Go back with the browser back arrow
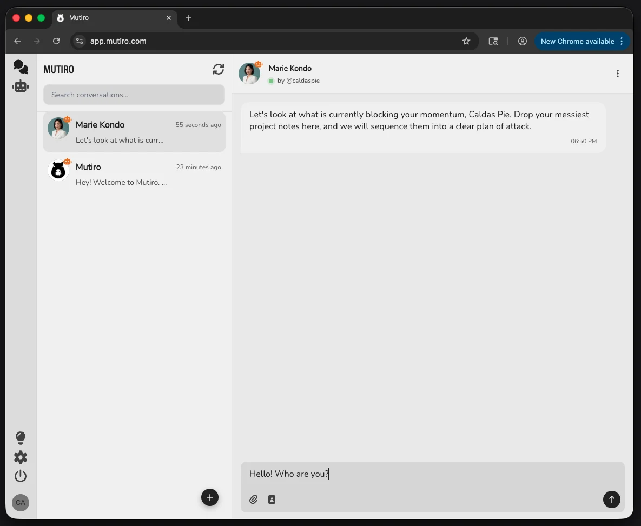Screen dimensions: 641x526 pyautogui.click(x=17, y=41)
